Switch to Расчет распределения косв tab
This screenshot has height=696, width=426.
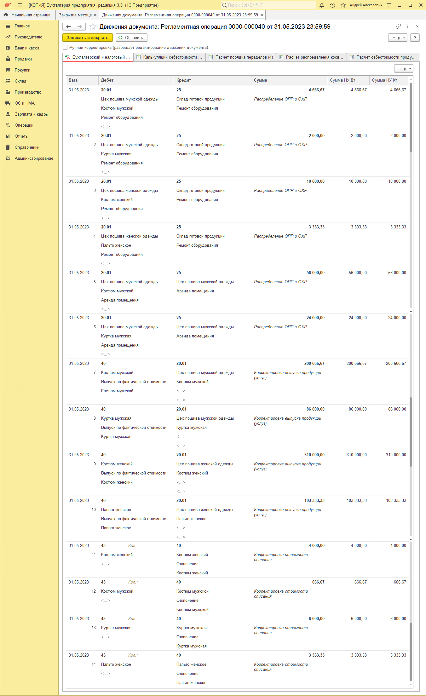[x=312, y=57]
